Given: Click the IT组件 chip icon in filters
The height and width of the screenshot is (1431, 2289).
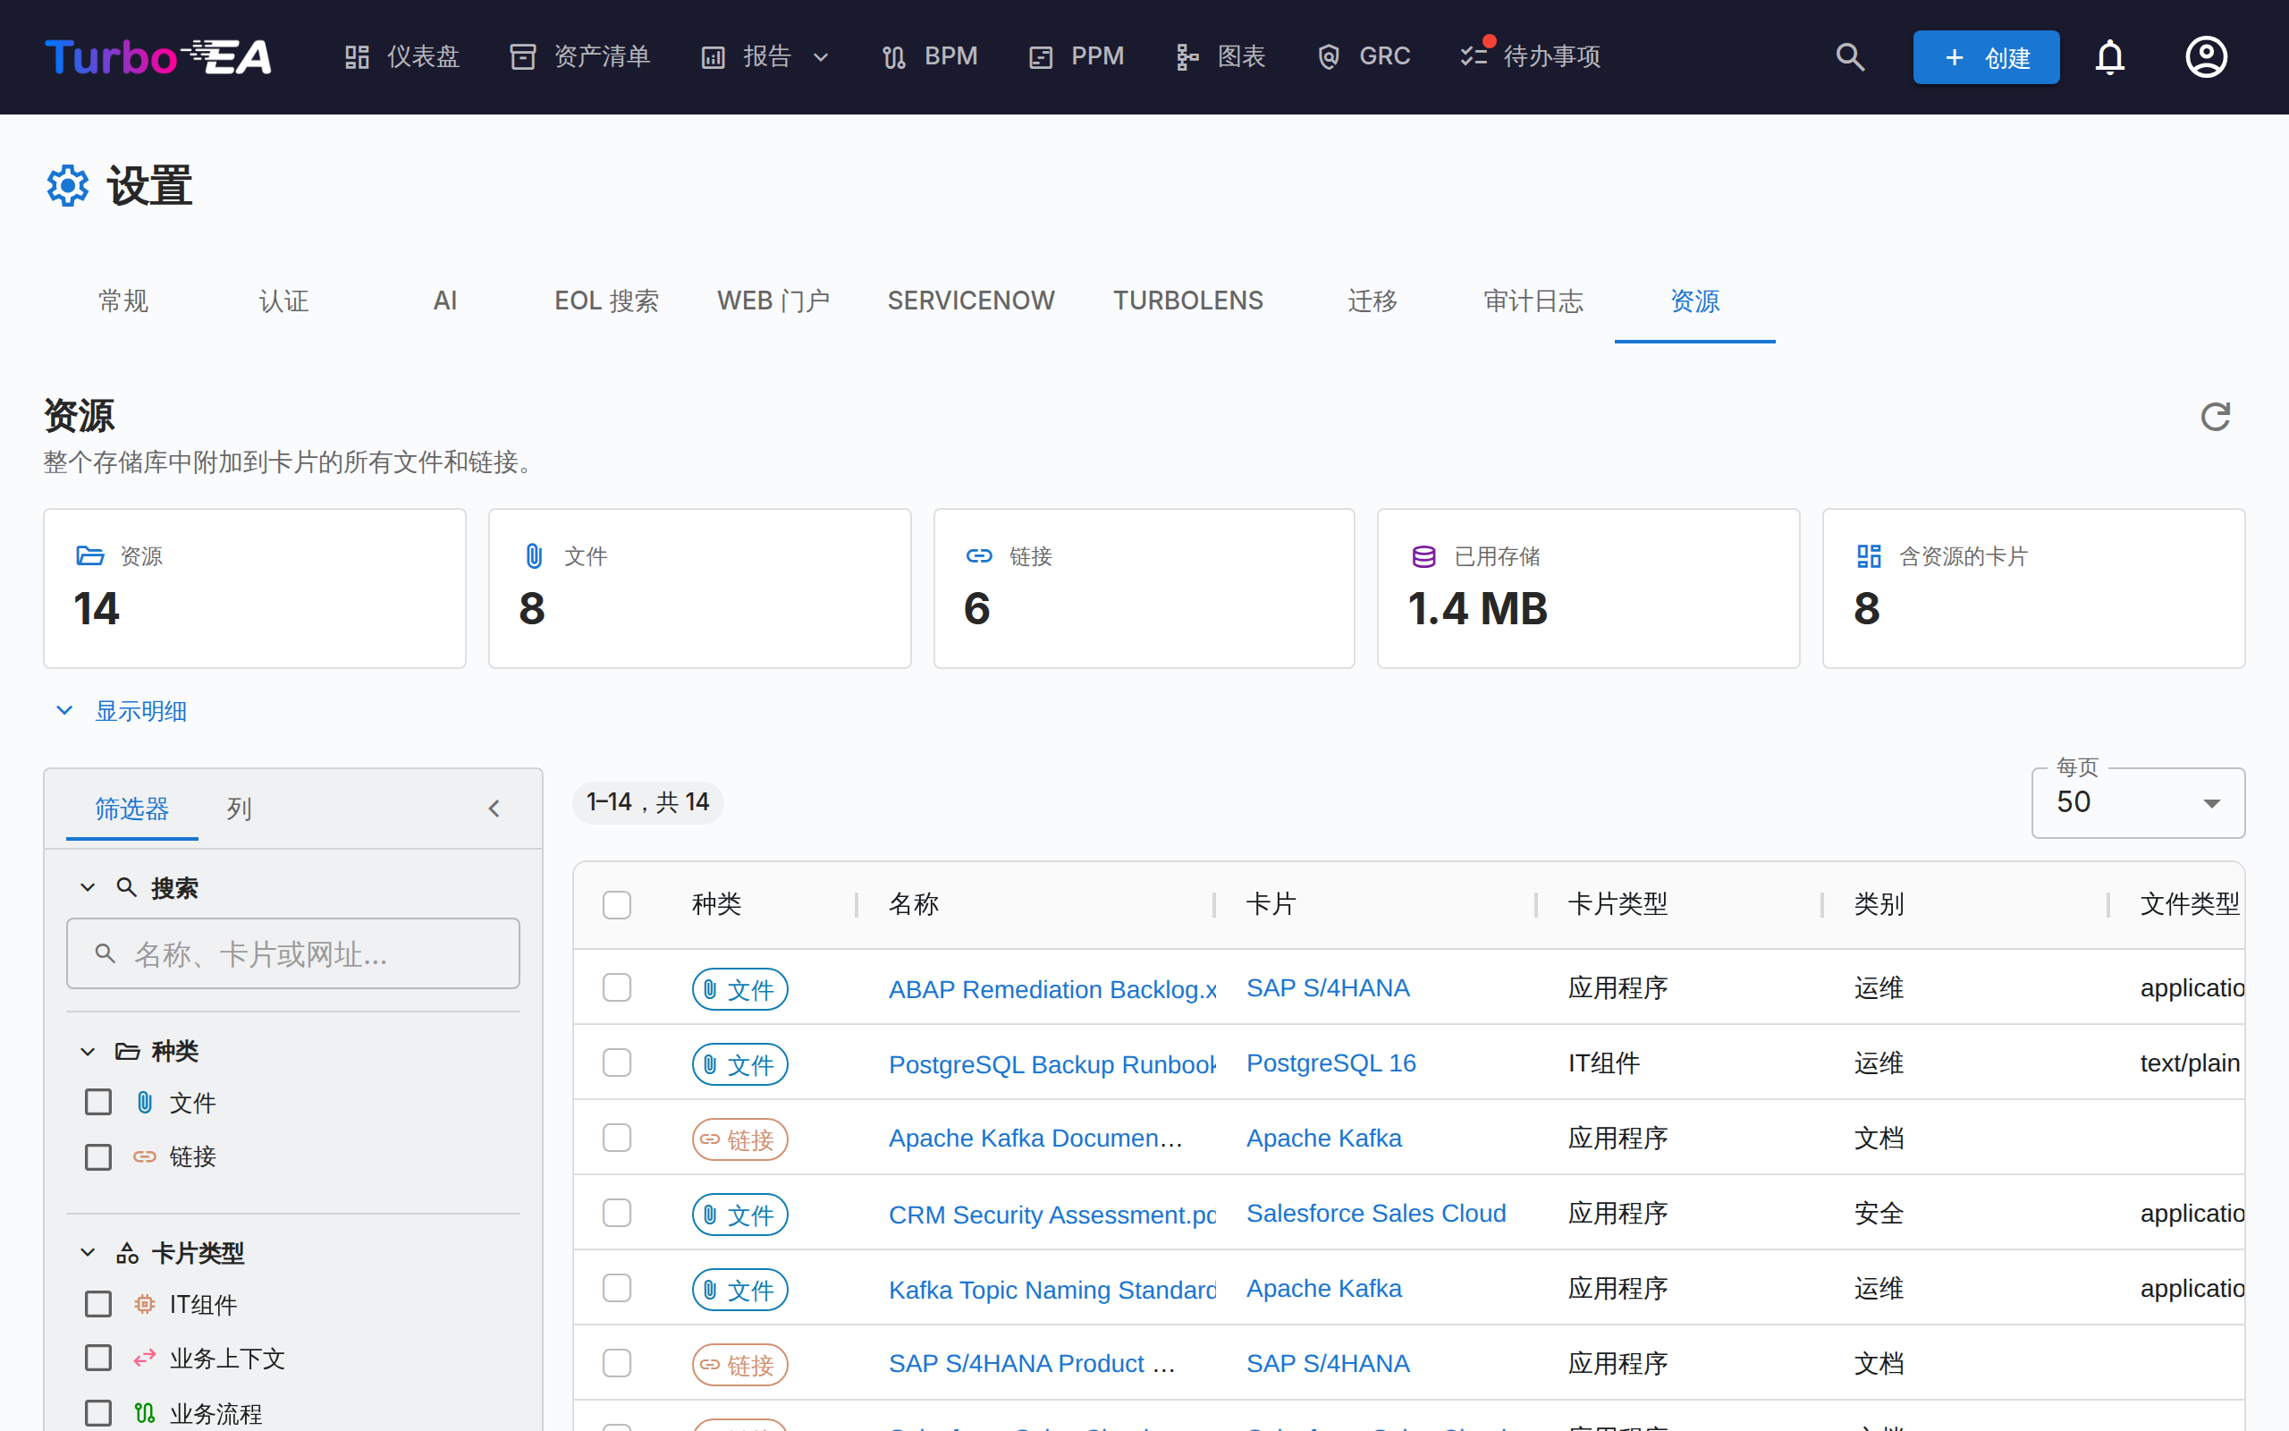Looking at the screenshot, I should (x=144, y=1304).
